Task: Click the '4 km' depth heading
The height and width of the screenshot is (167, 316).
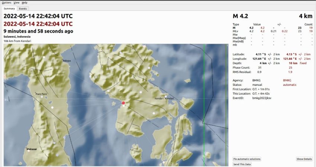Action: tap(306, 16)
